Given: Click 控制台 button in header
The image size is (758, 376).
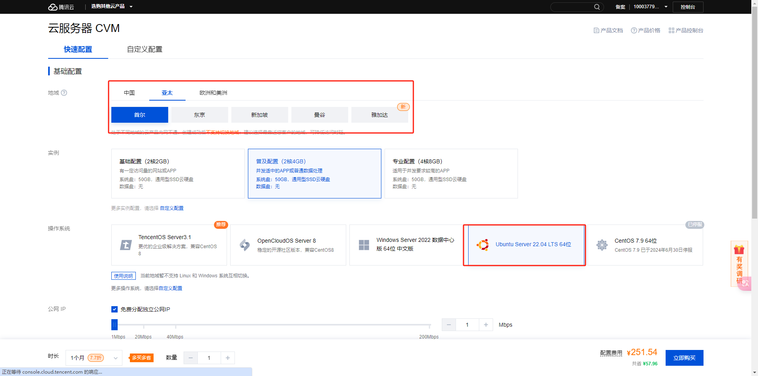Looking at the screenshot, I should [x=688, y=7].
